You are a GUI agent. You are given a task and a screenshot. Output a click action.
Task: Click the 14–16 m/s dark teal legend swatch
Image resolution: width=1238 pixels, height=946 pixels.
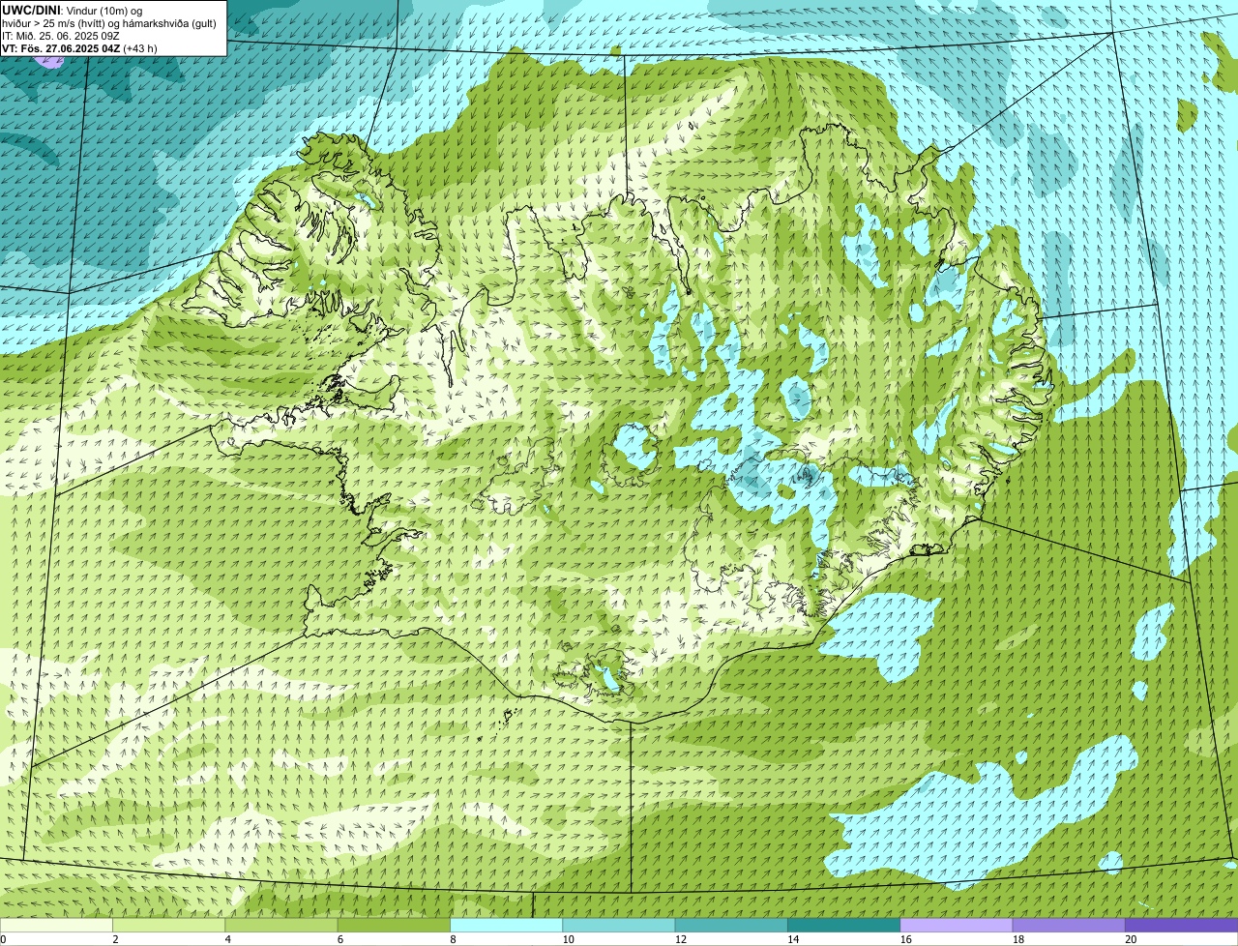(x=843, y=926)
